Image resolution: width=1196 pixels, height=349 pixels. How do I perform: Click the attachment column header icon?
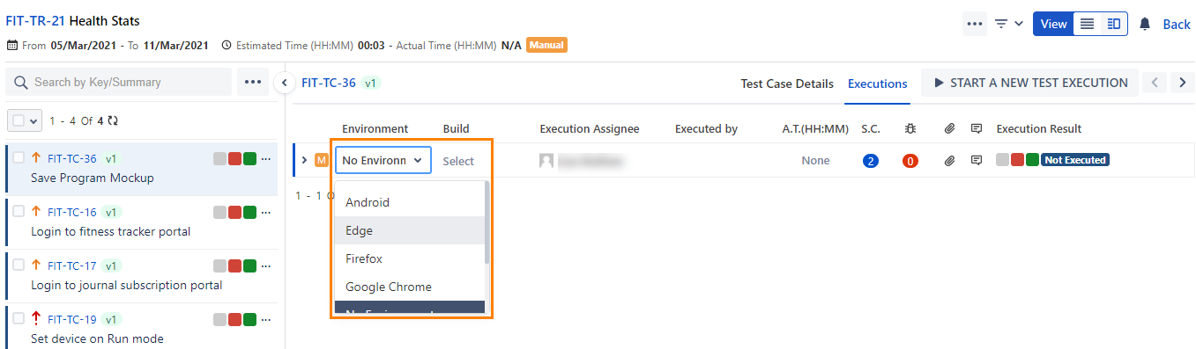click(949, 128)
